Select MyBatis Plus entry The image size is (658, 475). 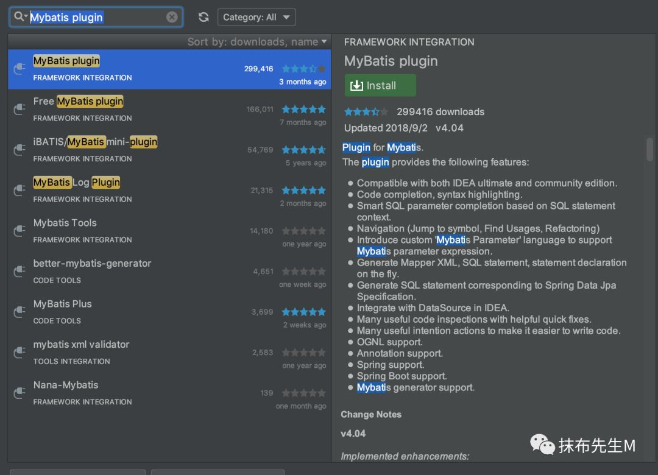pos(169,312)
